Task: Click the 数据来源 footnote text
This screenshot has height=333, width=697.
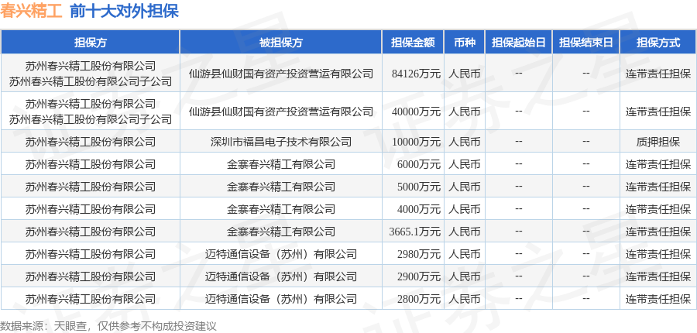Action: [108, 326]
